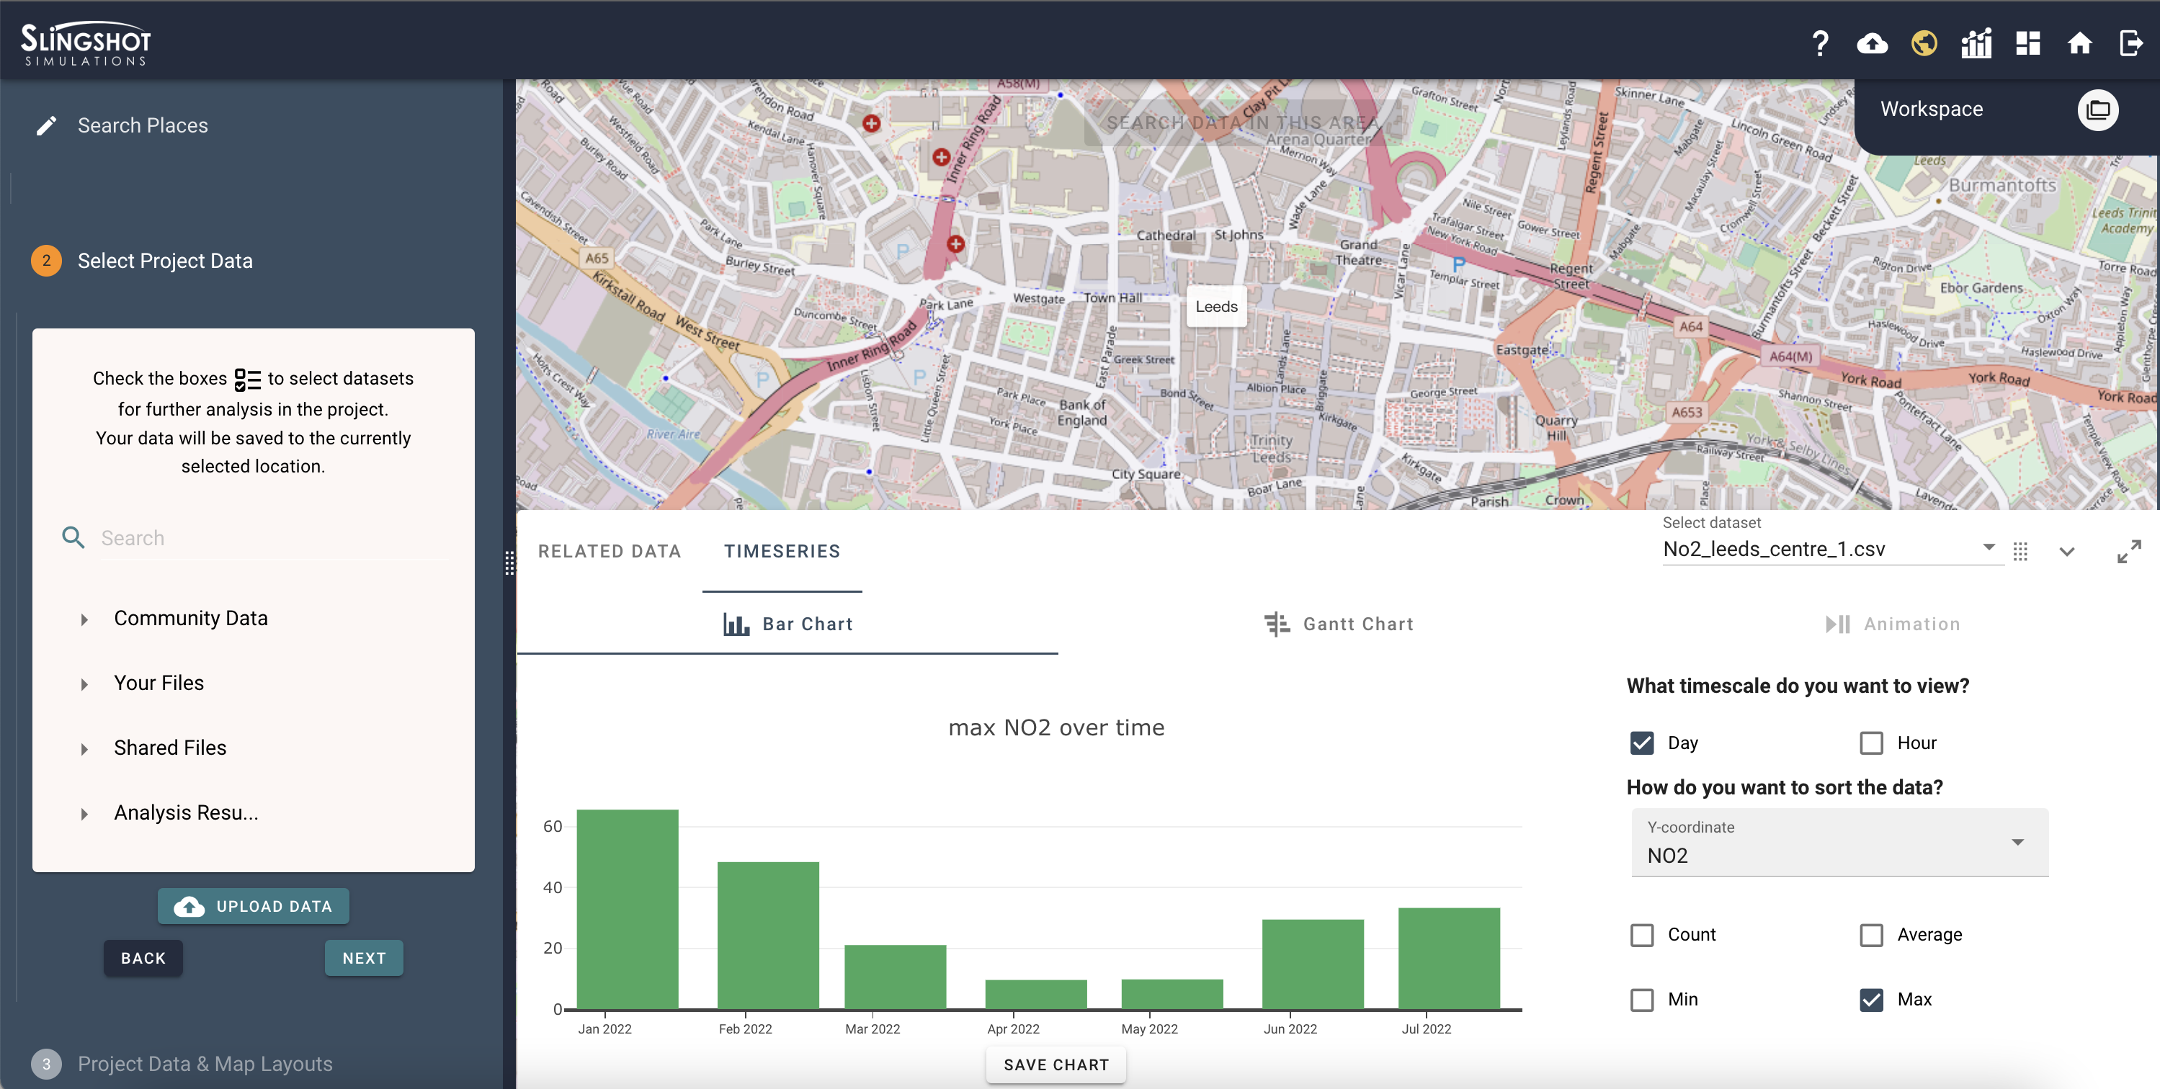Viewport: 2160px width, 1089px height.
Task: Enable the Min checkbox
Action: [x=1642, y=999]
